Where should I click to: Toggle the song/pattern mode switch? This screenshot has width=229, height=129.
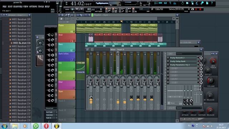tap(67, 9)
